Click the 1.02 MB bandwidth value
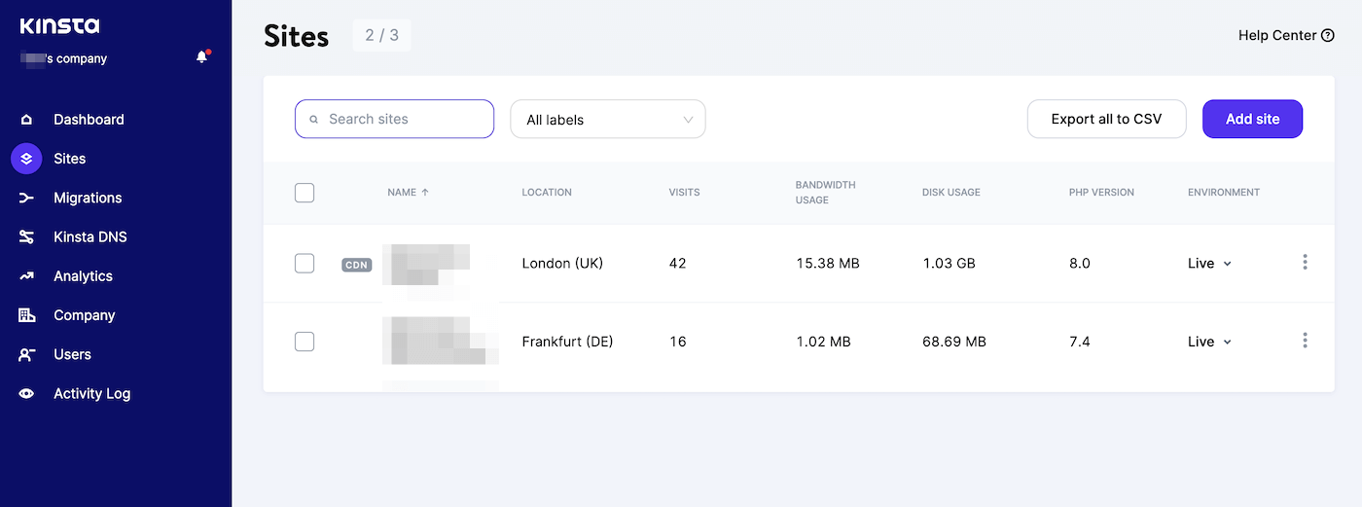The width and height of the screenshot is (1362, 507). point(823,342)
